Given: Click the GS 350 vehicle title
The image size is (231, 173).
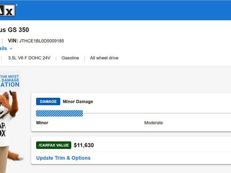Looking at the screenshot, I should coord(14,30).
